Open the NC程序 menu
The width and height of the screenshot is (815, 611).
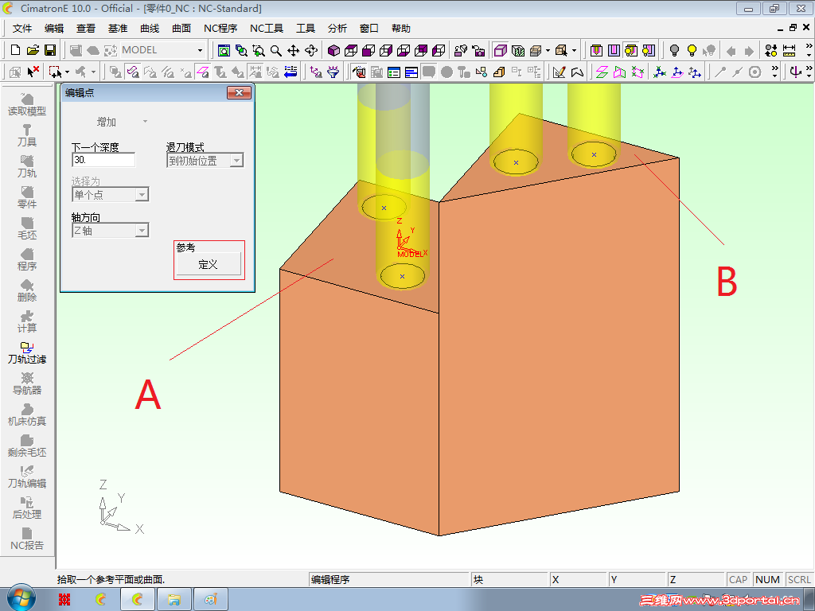[x=220, y=29]
